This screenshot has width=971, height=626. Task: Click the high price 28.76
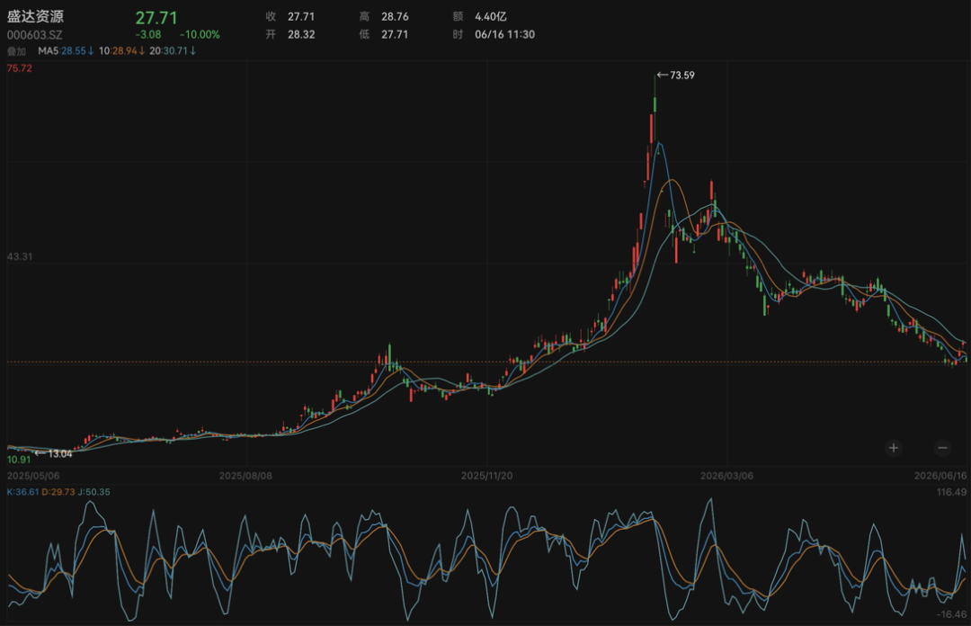click(395, 17)
